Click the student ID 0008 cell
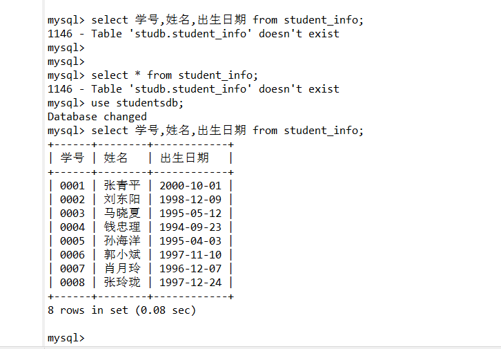 72,283
